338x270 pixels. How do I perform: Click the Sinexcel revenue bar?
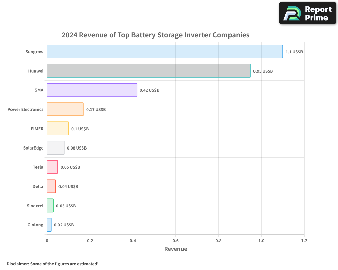tap(50, 206)
